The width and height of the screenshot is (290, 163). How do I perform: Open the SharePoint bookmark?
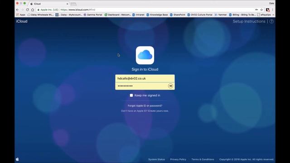(178, 15)
